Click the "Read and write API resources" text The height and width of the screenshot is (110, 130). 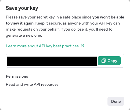(x=32, y=84)
